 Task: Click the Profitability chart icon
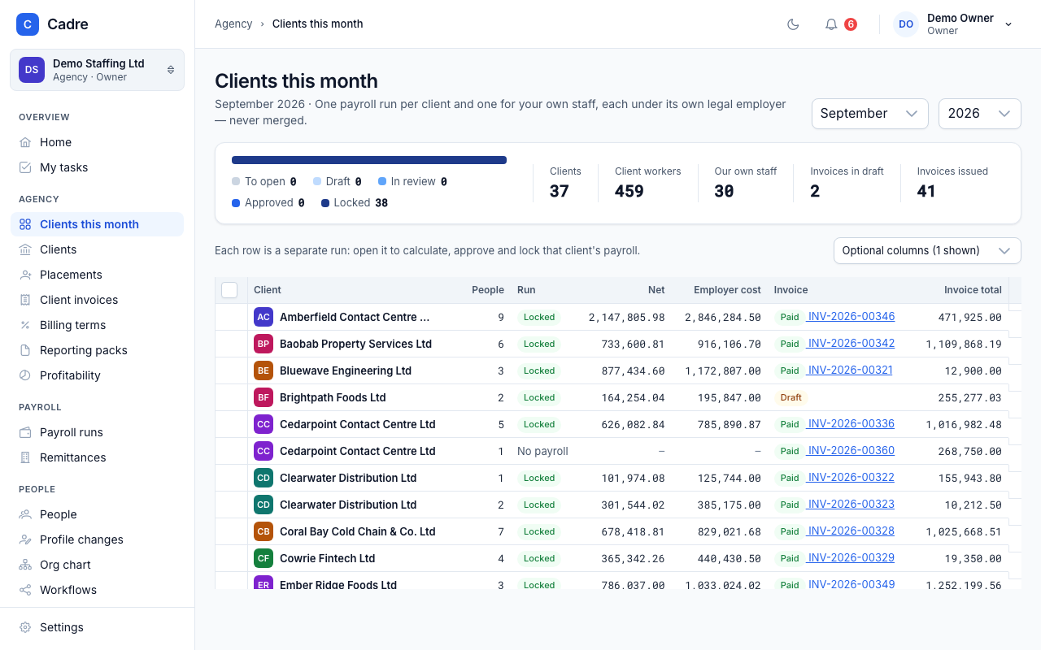pos(25,375)
